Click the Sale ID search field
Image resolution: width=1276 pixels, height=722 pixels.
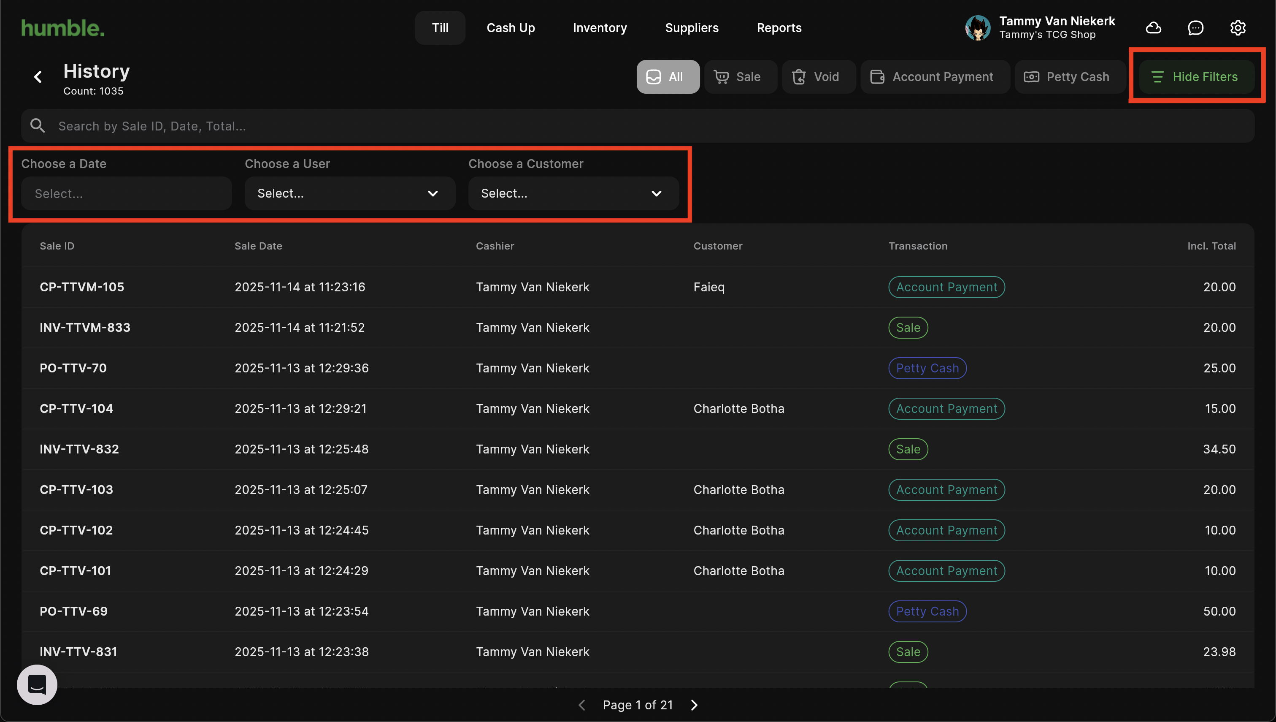point(644,126)
